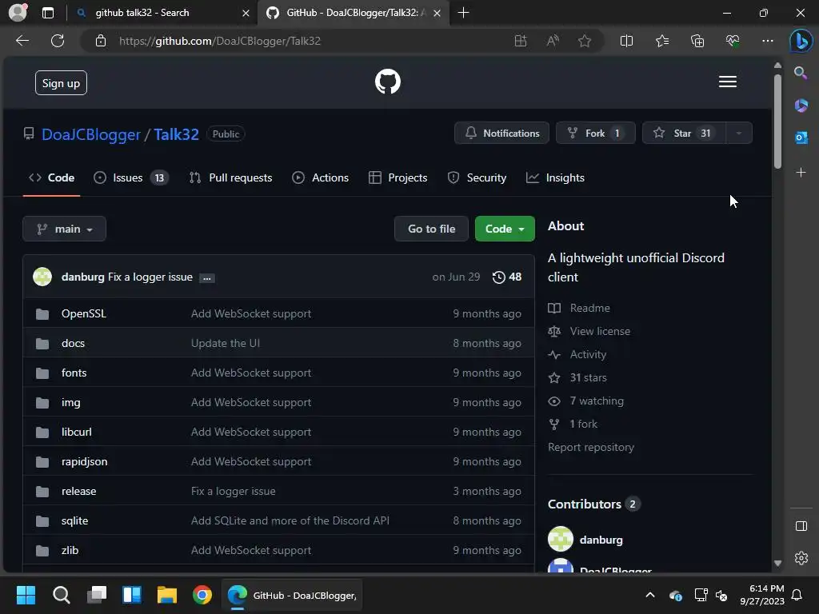The width and height of the screenshot is (819, 614).
Task: Open sidebar settings gear
Action: (801, 558)
